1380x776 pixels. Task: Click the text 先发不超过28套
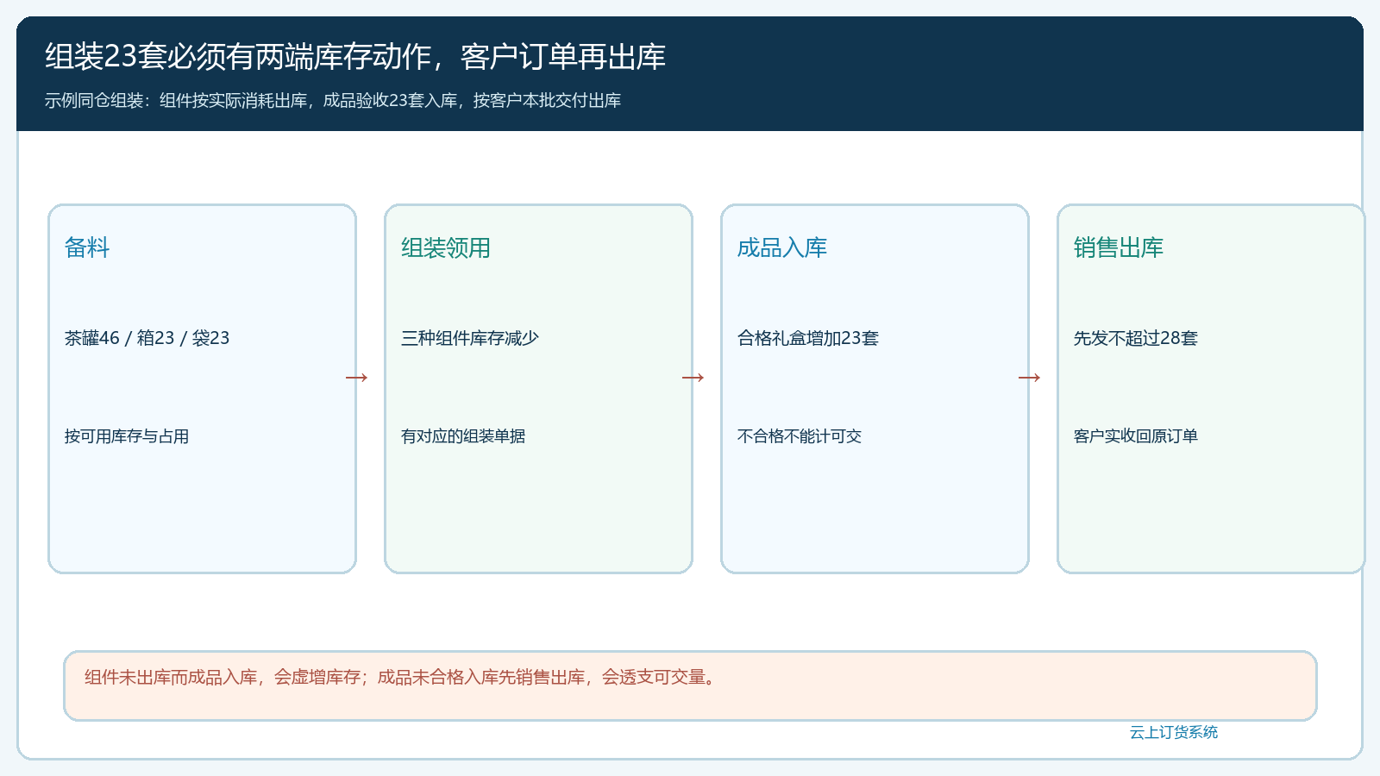point(1136,338)
